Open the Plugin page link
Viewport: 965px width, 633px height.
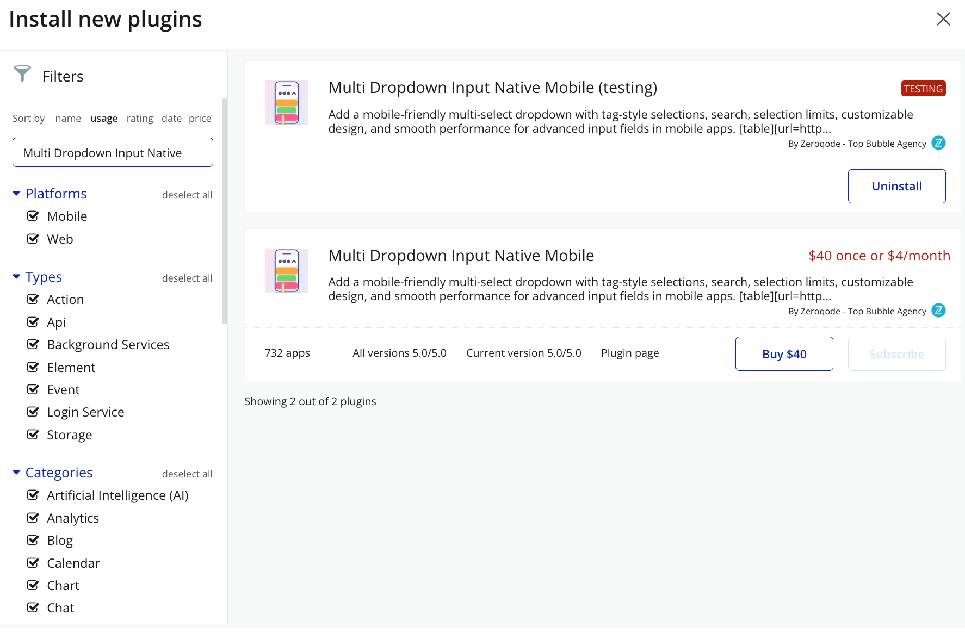point(629,353)
